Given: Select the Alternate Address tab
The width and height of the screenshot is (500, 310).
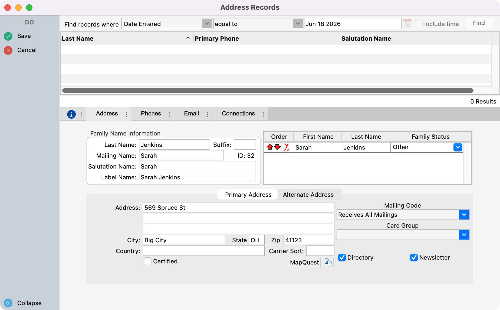Looking at the screenshot, I should coord(308,195).
